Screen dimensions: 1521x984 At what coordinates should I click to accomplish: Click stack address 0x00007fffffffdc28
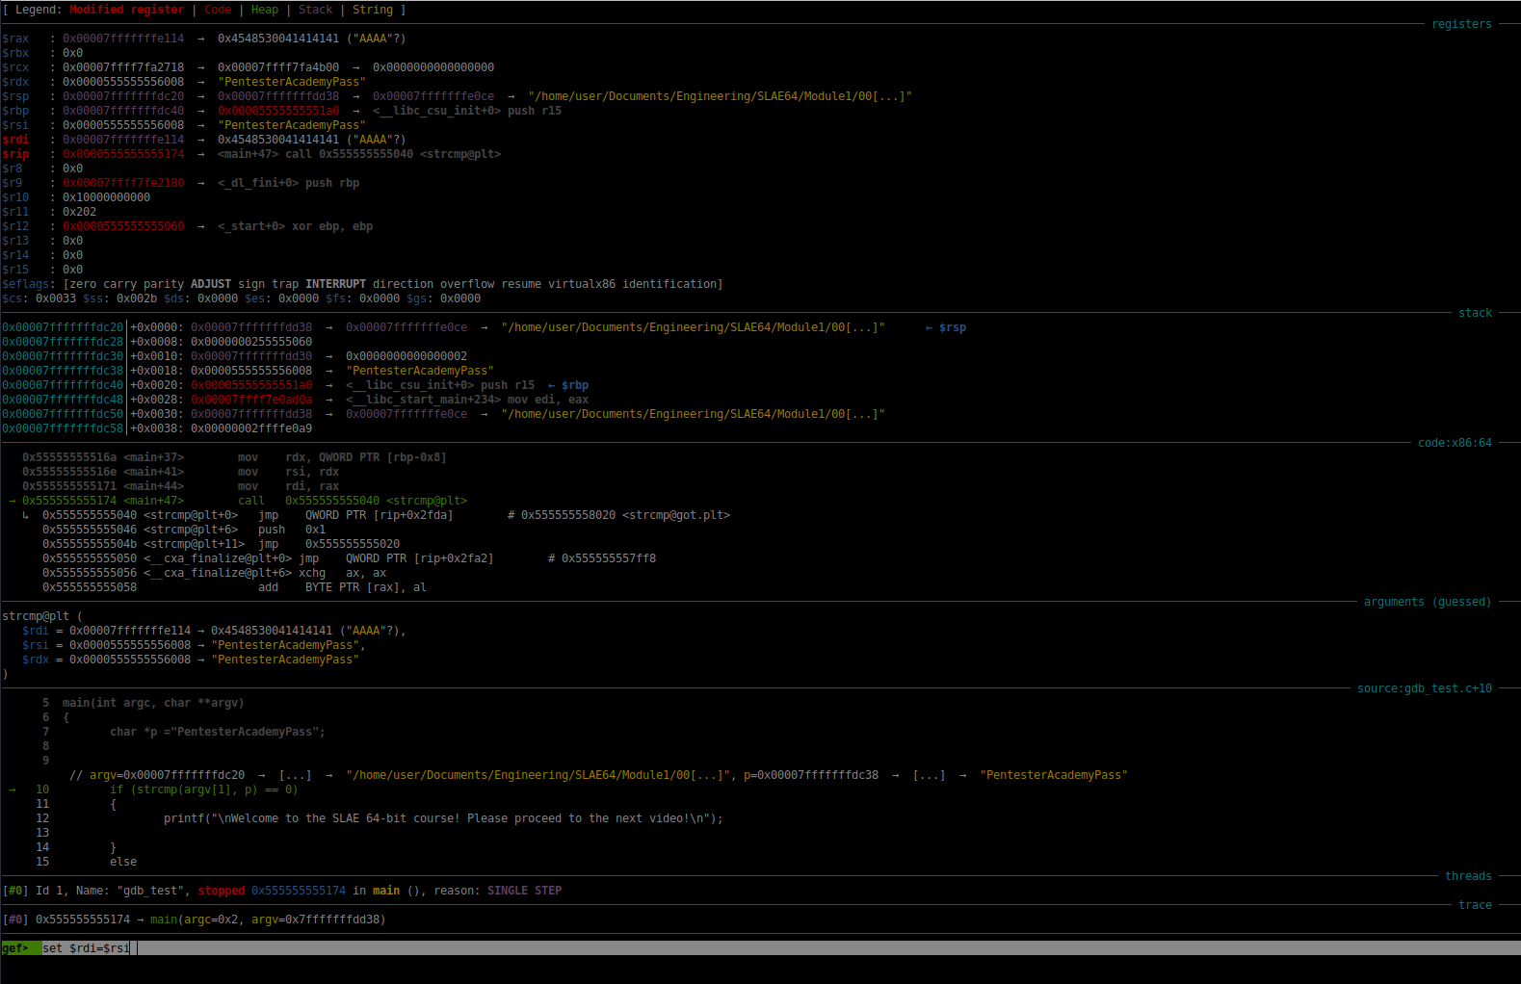[63, 342]
